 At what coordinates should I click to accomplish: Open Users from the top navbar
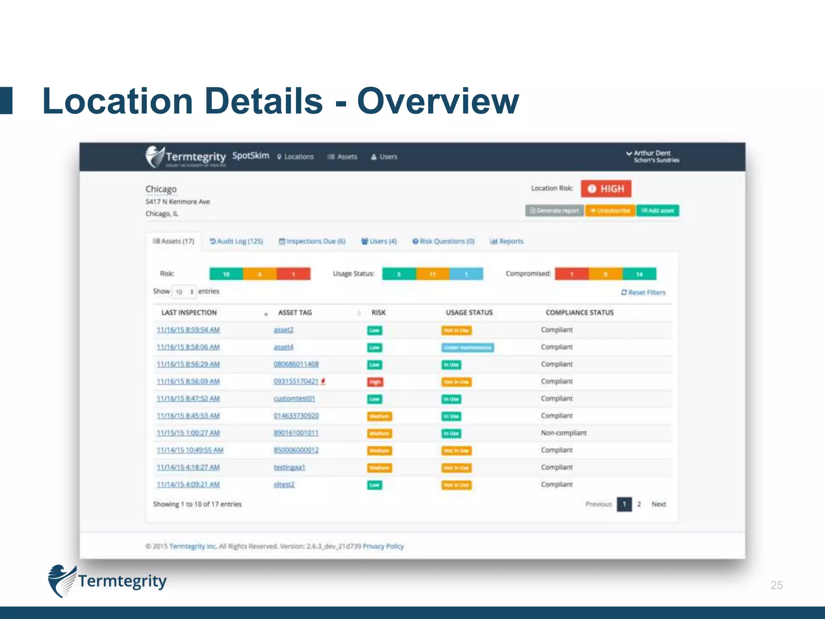tap(384, 157)
